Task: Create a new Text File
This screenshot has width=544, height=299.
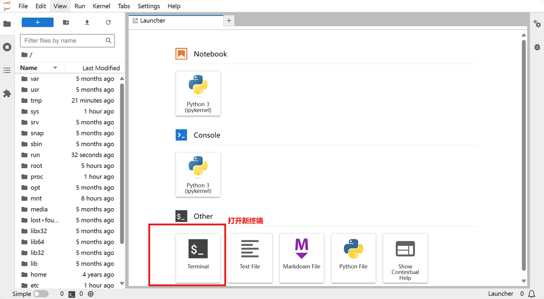Action: coord(250,258)
